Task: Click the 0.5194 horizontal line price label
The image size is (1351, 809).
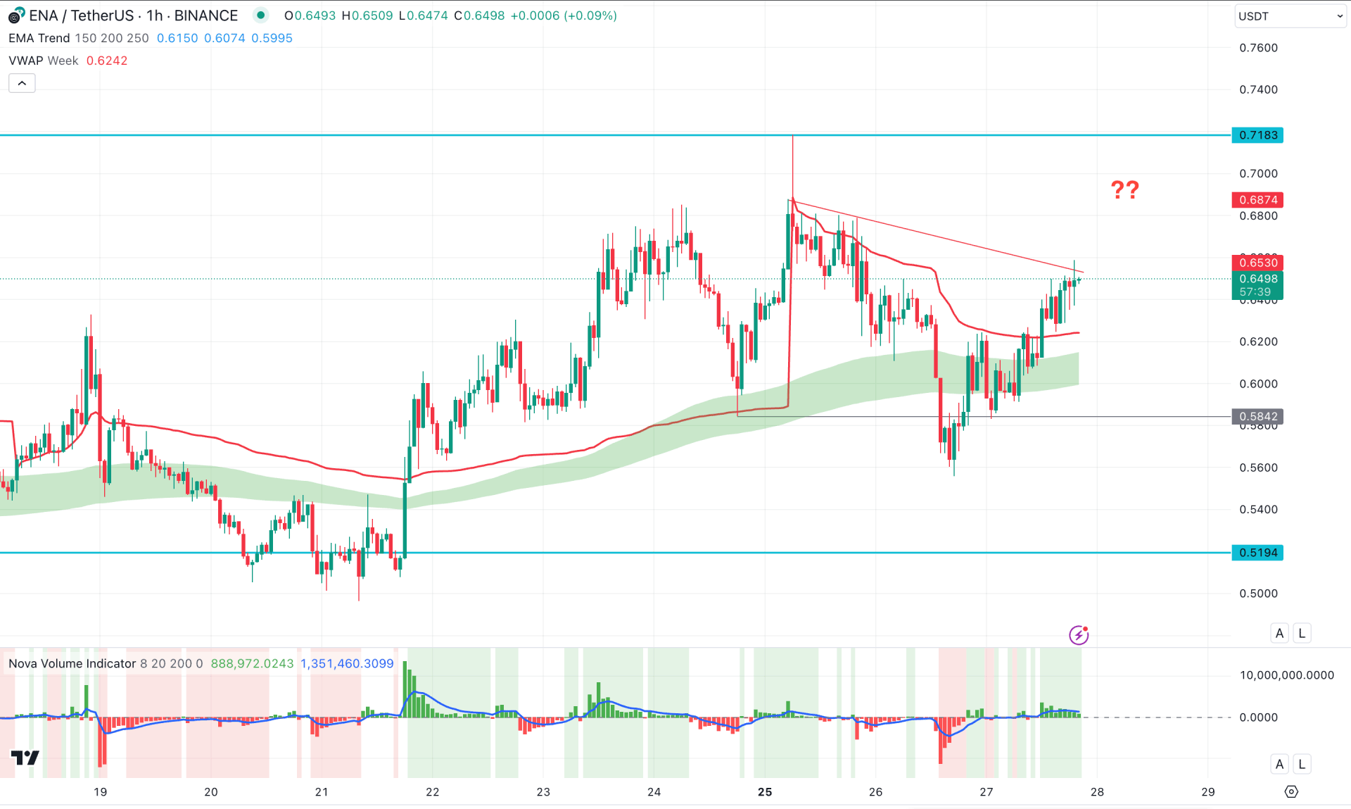Action: pos(1257,553)
